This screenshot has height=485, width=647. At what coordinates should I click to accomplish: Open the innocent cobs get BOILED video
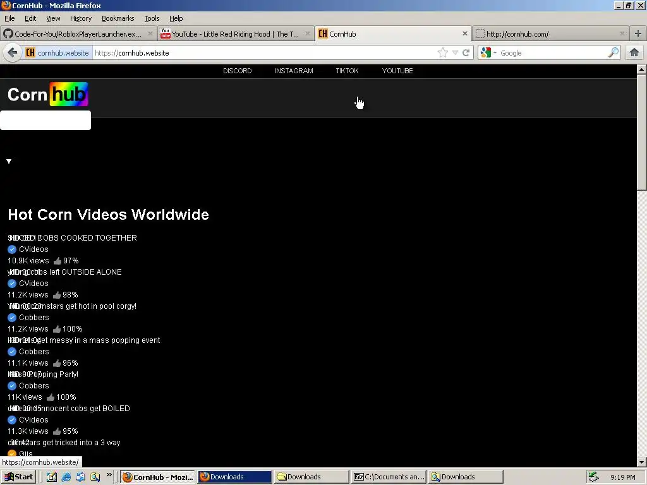69,409
